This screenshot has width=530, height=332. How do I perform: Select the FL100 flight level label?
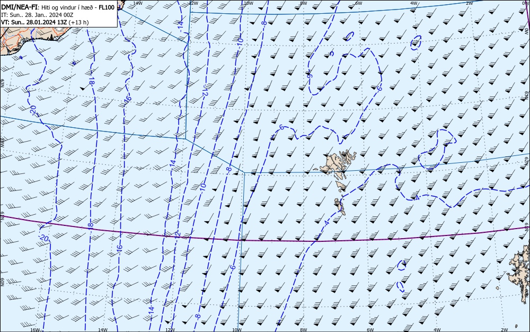pos(107,7)
